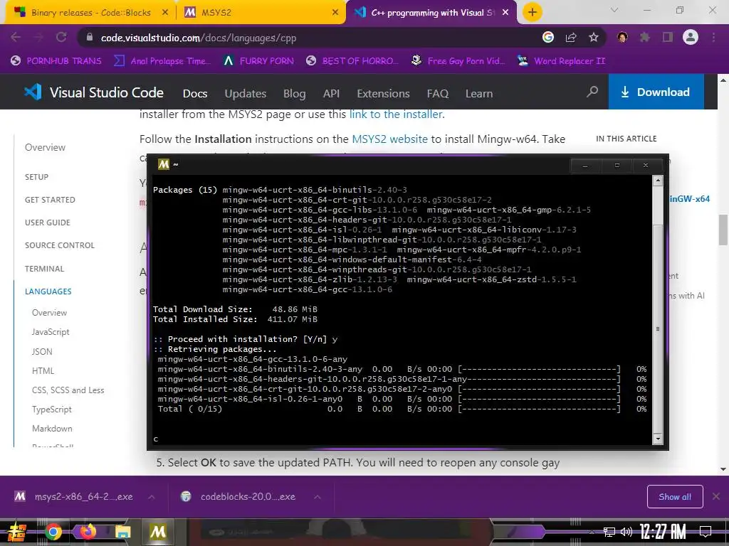729x546 pixels.
Task: Open the Chrome three-dot menu
Action: 713,37
